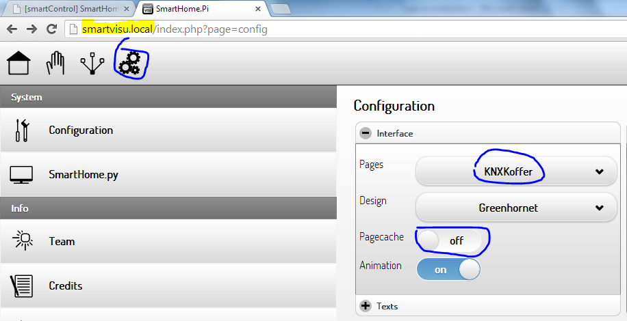This screenshot has width=627, height=321.
Task: Collapse the Interface section
Action: point(487,133)
